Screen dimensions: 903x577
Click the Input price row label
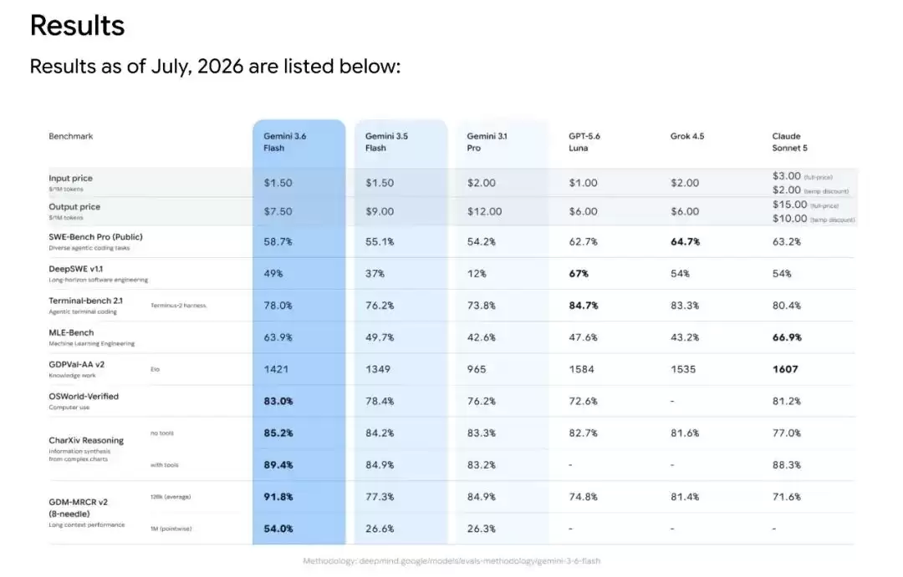pos(70,179)
